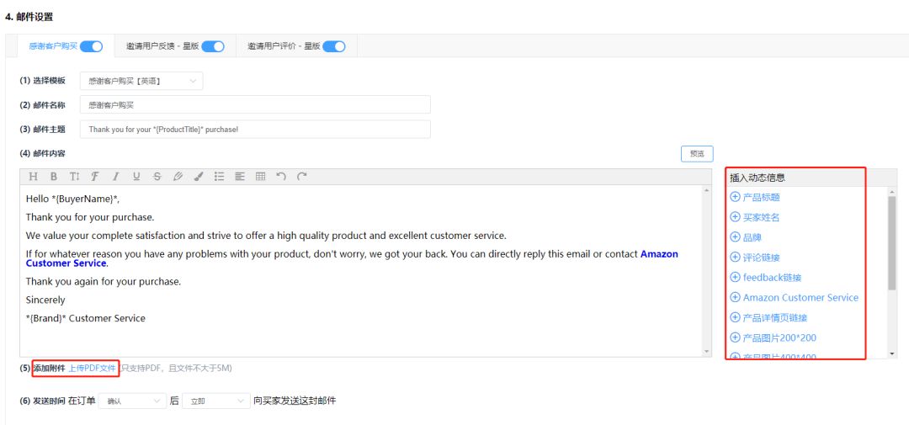
Task: Turn off 邀请用户评价 - 星版 switch
Action: click(x=334, y=46)
